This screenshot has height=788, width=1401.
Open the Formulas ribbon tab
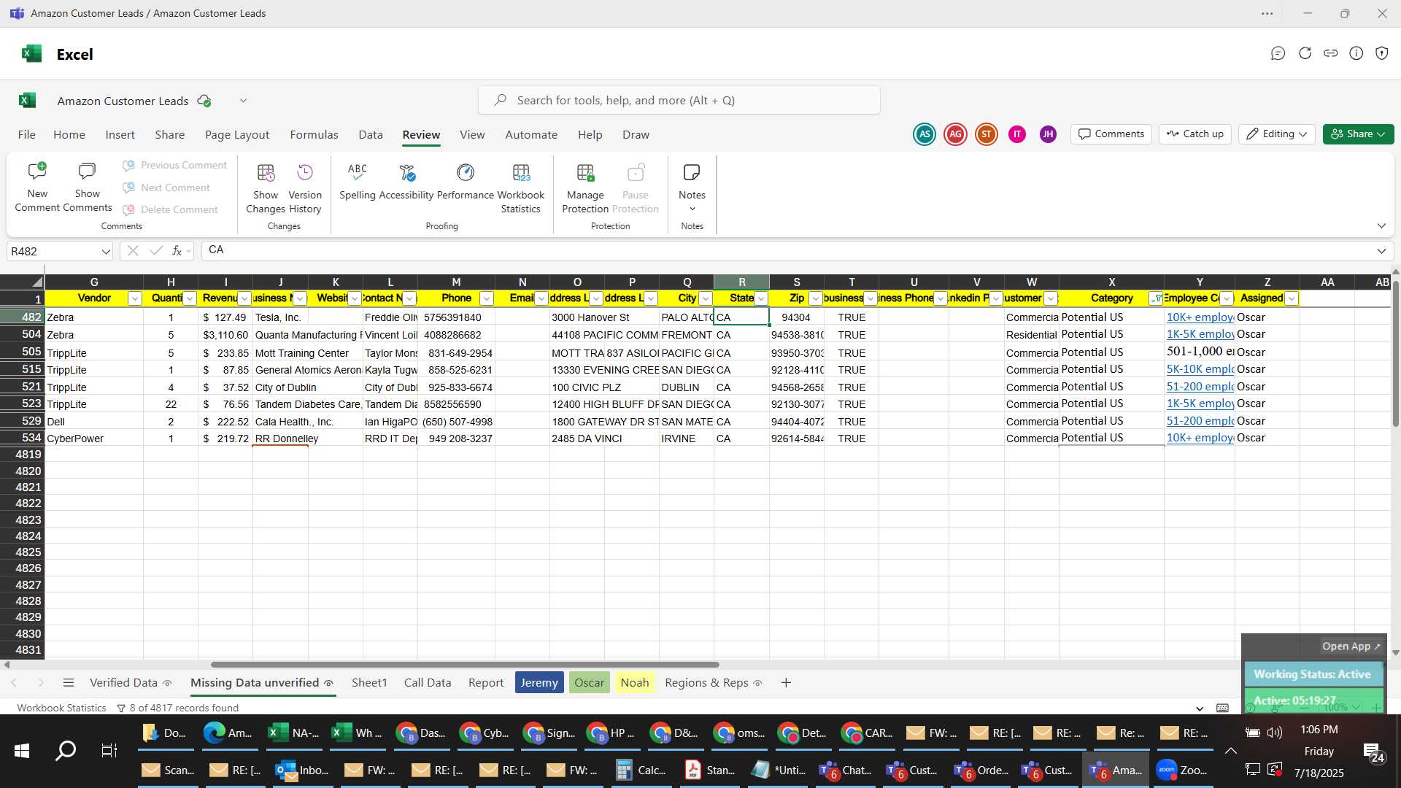click(314, 135)
